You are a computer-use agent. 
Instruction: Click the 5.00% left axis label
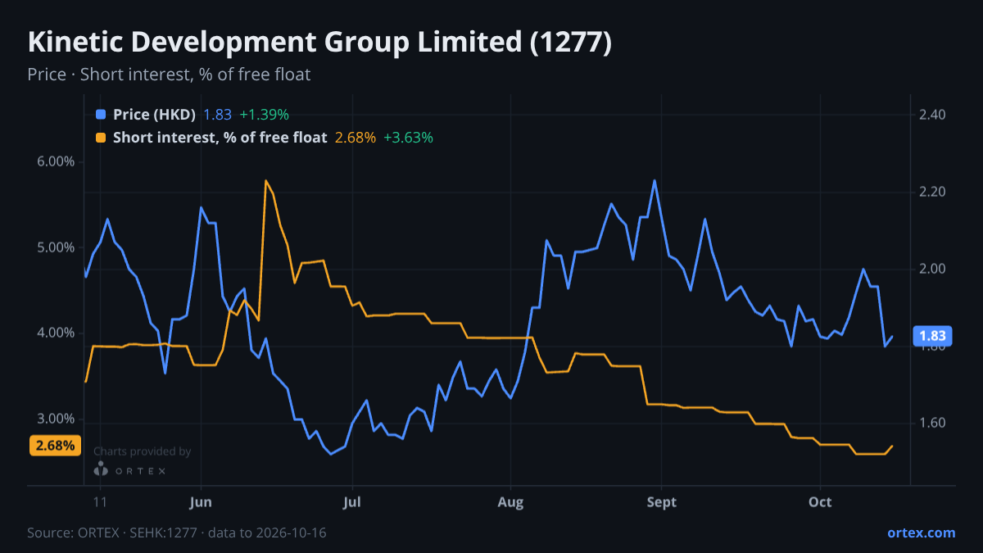click(57, 247)
